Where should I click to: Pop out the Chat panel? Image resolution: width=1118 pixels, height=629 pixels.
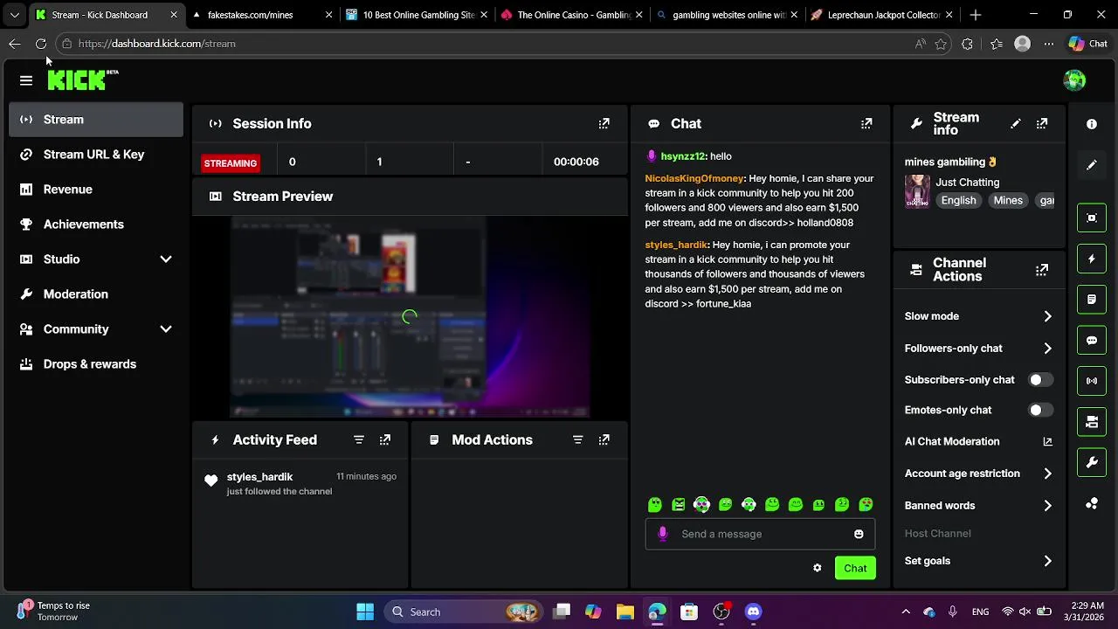(x=866, y=124)
